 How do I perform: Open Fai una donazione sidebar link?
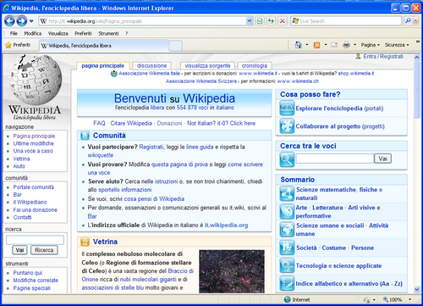pyautogui.click(x=36, y=210)
